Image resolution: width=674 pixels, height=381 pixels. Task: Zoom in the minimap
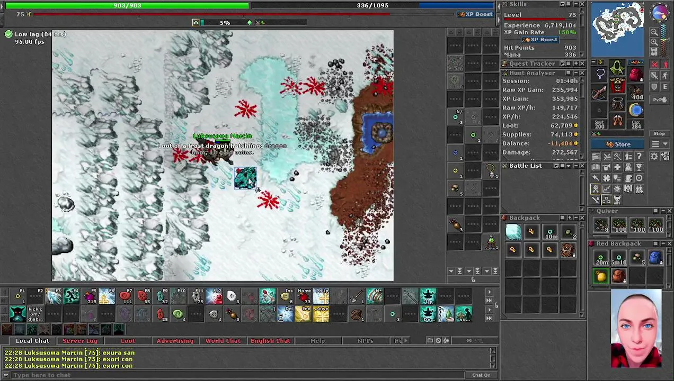pos(654,42)
